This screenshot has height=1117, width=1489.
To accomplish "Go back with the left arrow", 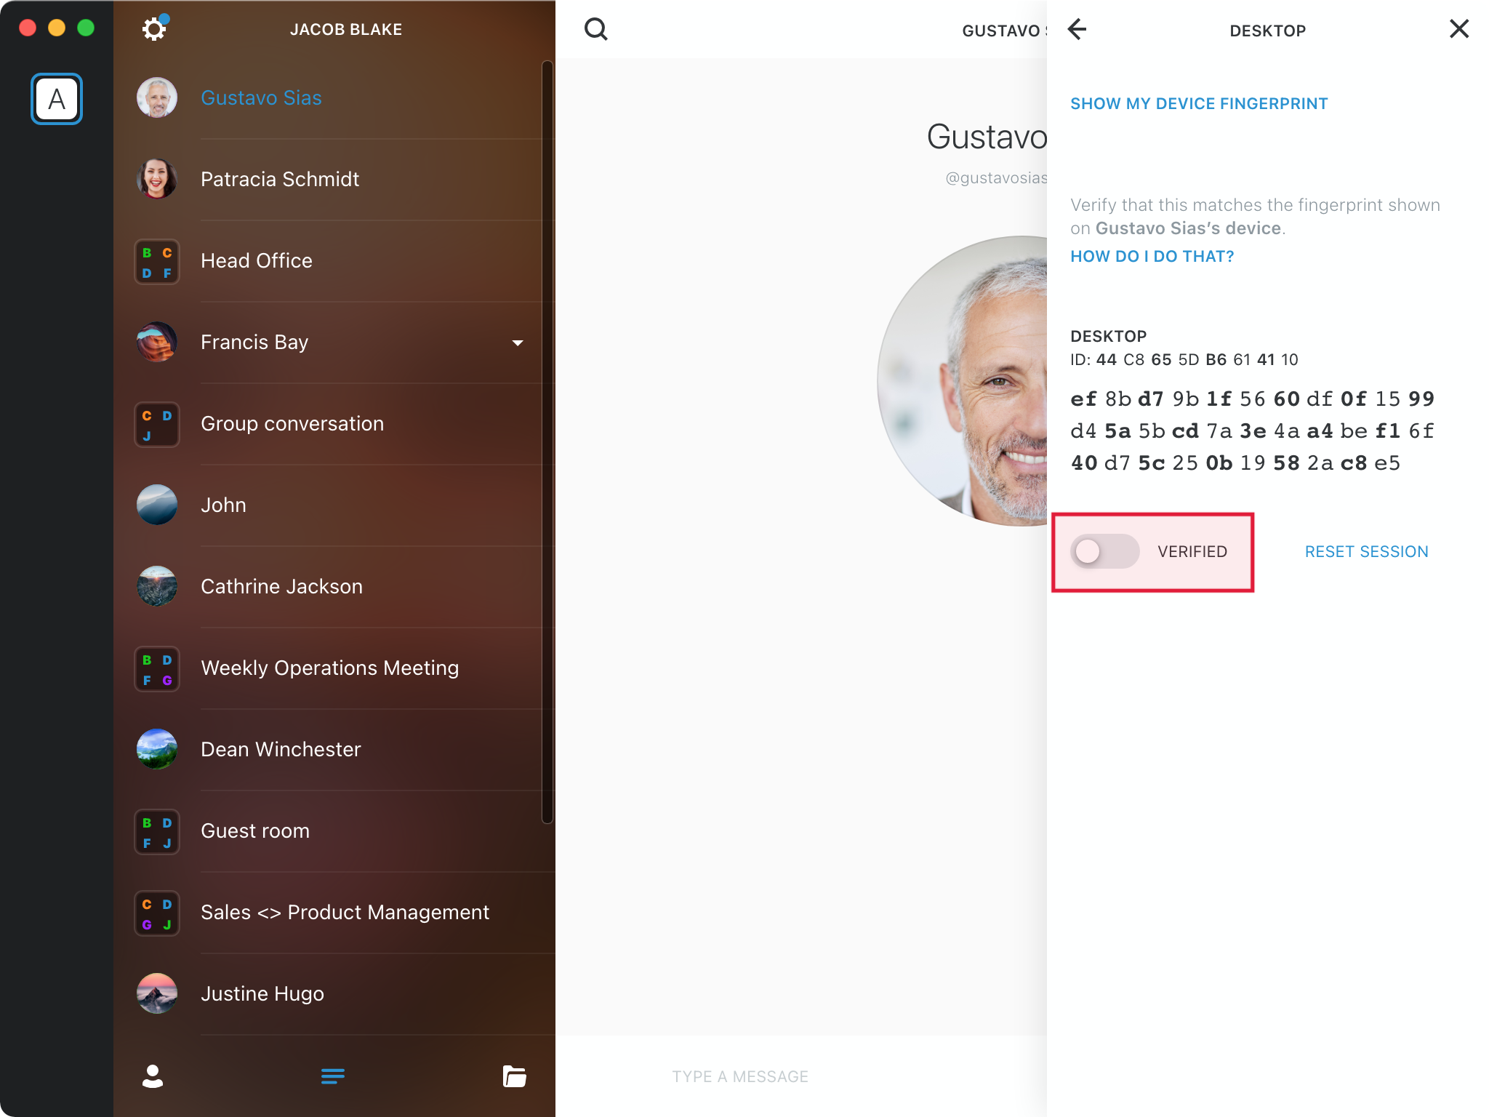I will tap(1077, 30).
